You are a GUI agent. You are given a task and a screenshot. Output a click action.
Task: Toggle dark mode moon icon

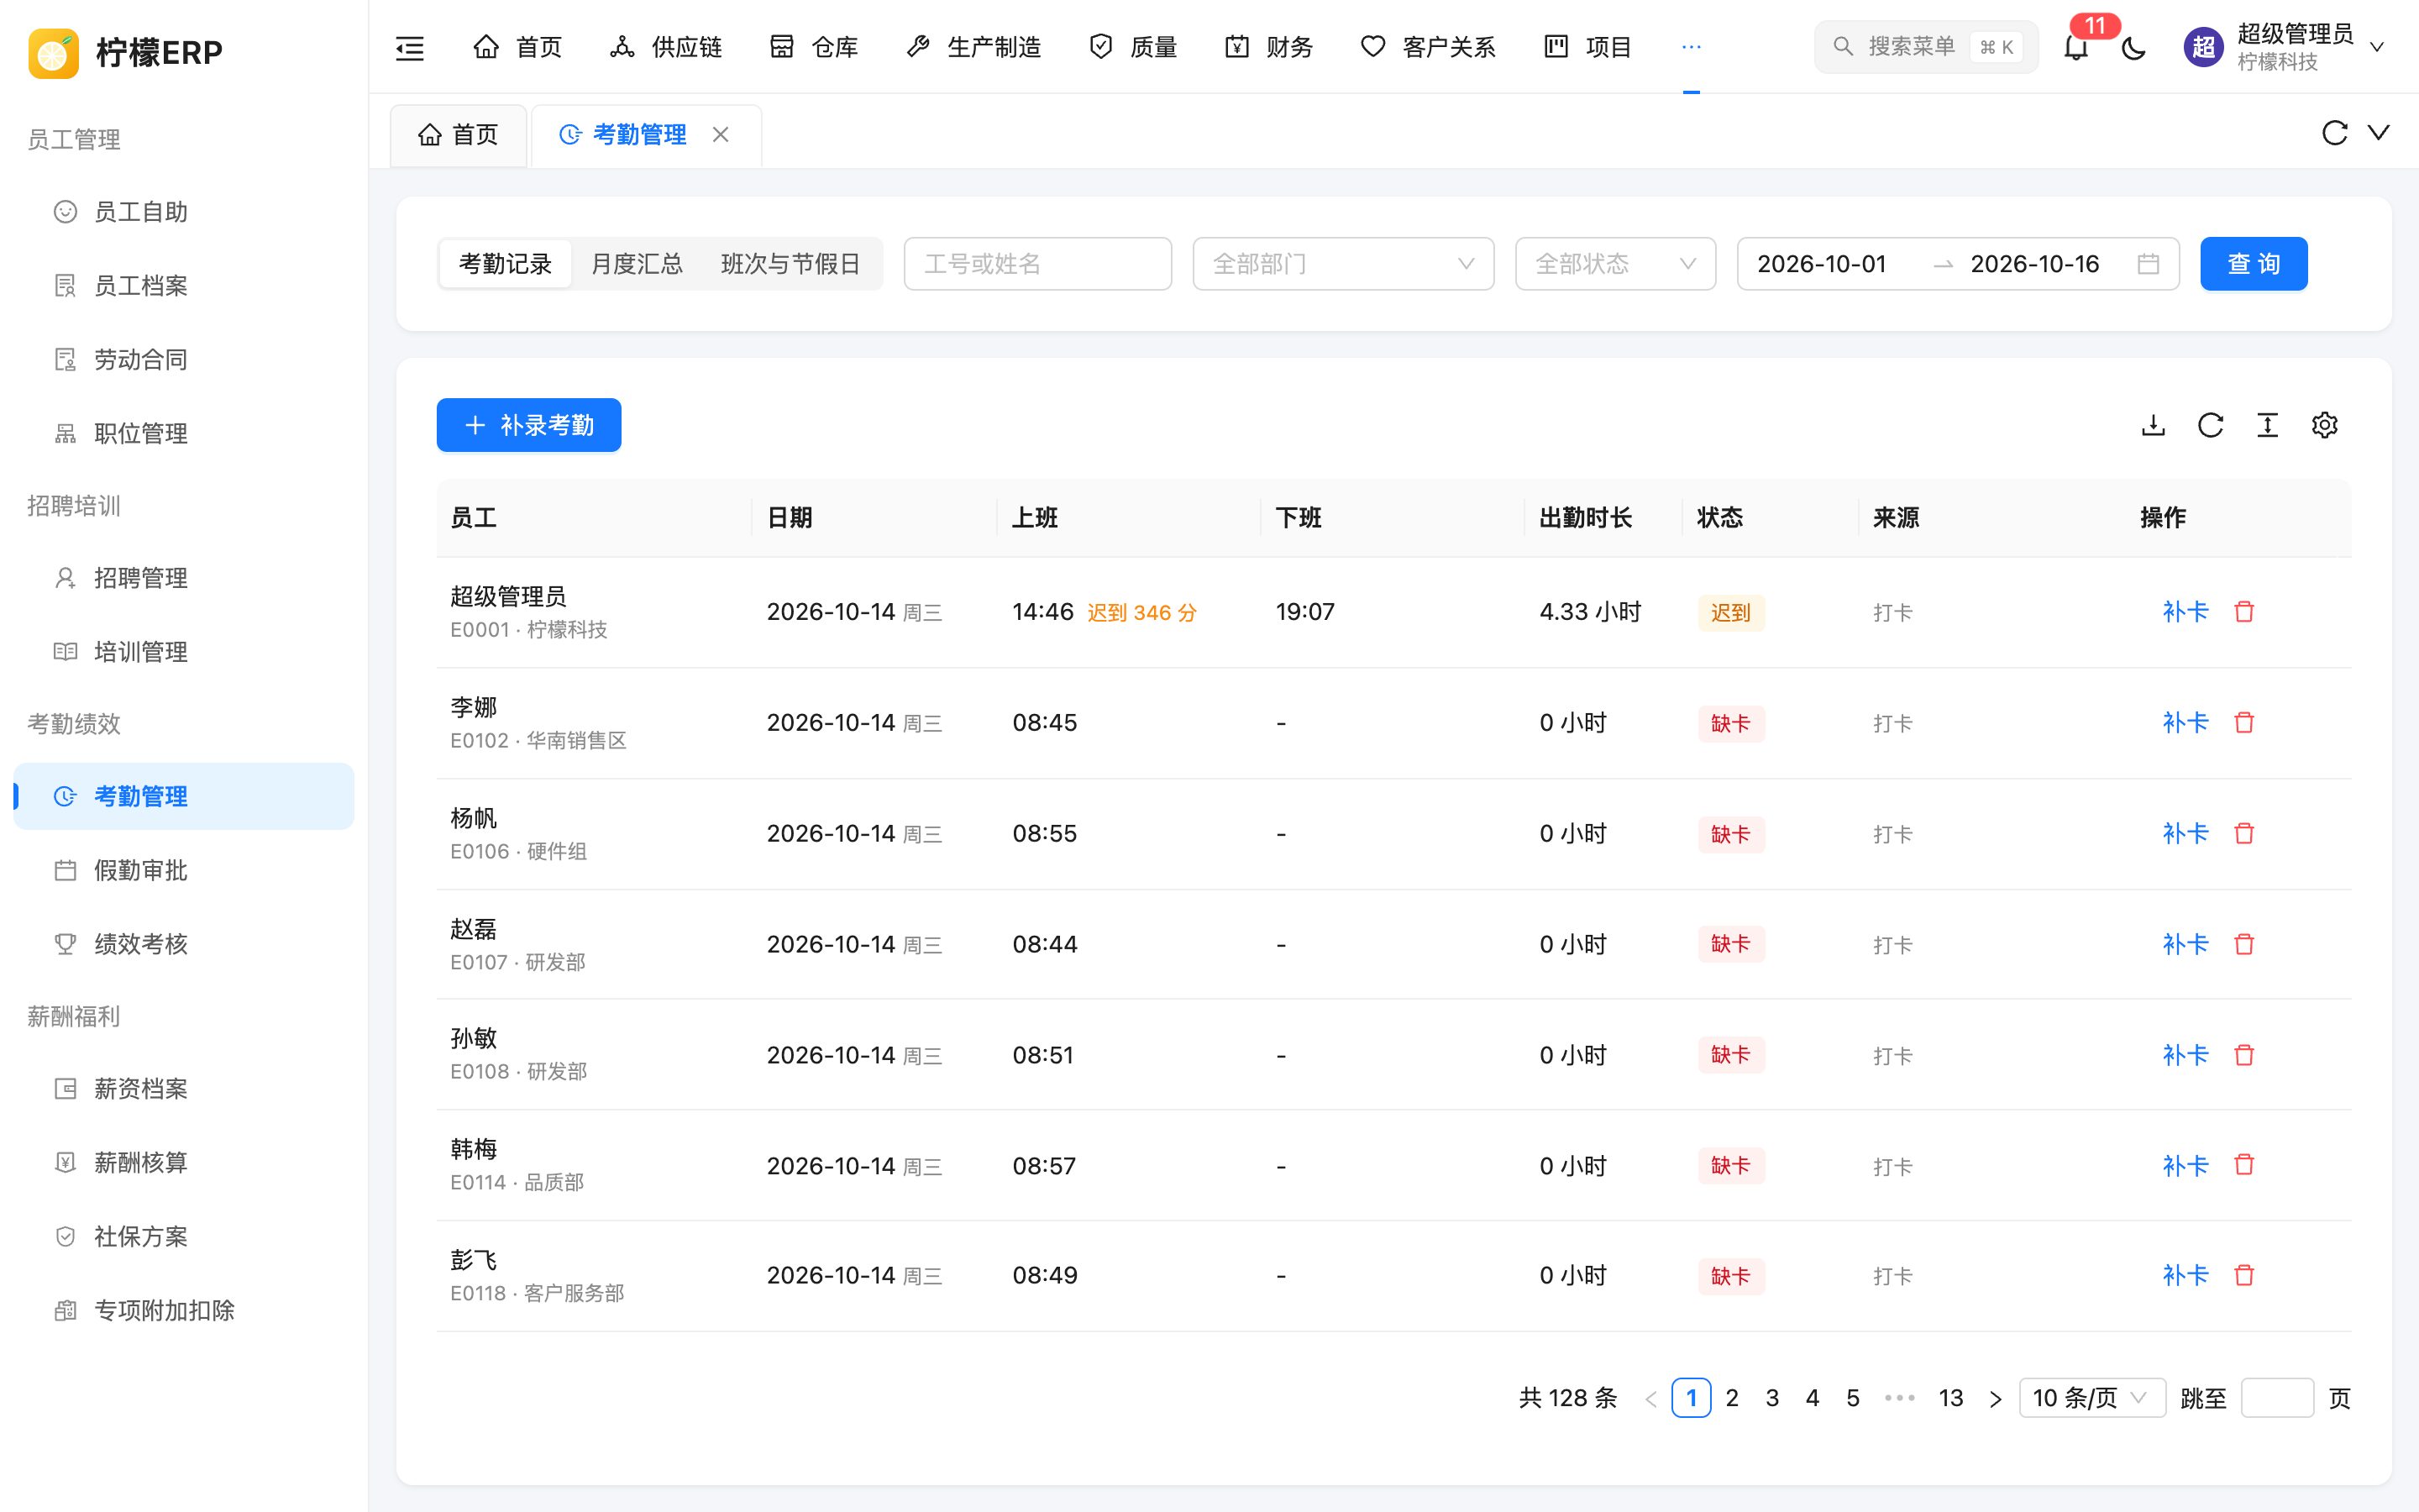pos(2133,47)
